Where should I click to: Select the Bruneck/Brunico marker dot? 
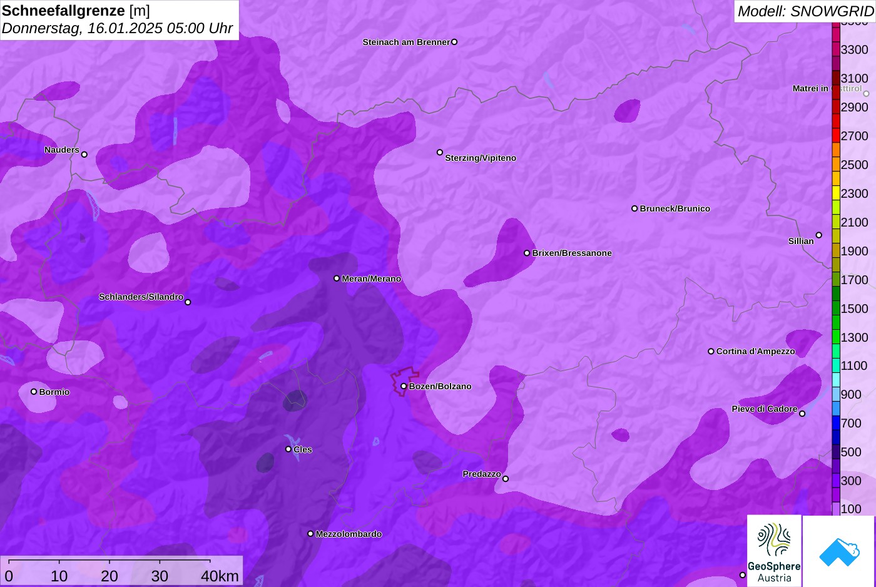pos(634,208)
